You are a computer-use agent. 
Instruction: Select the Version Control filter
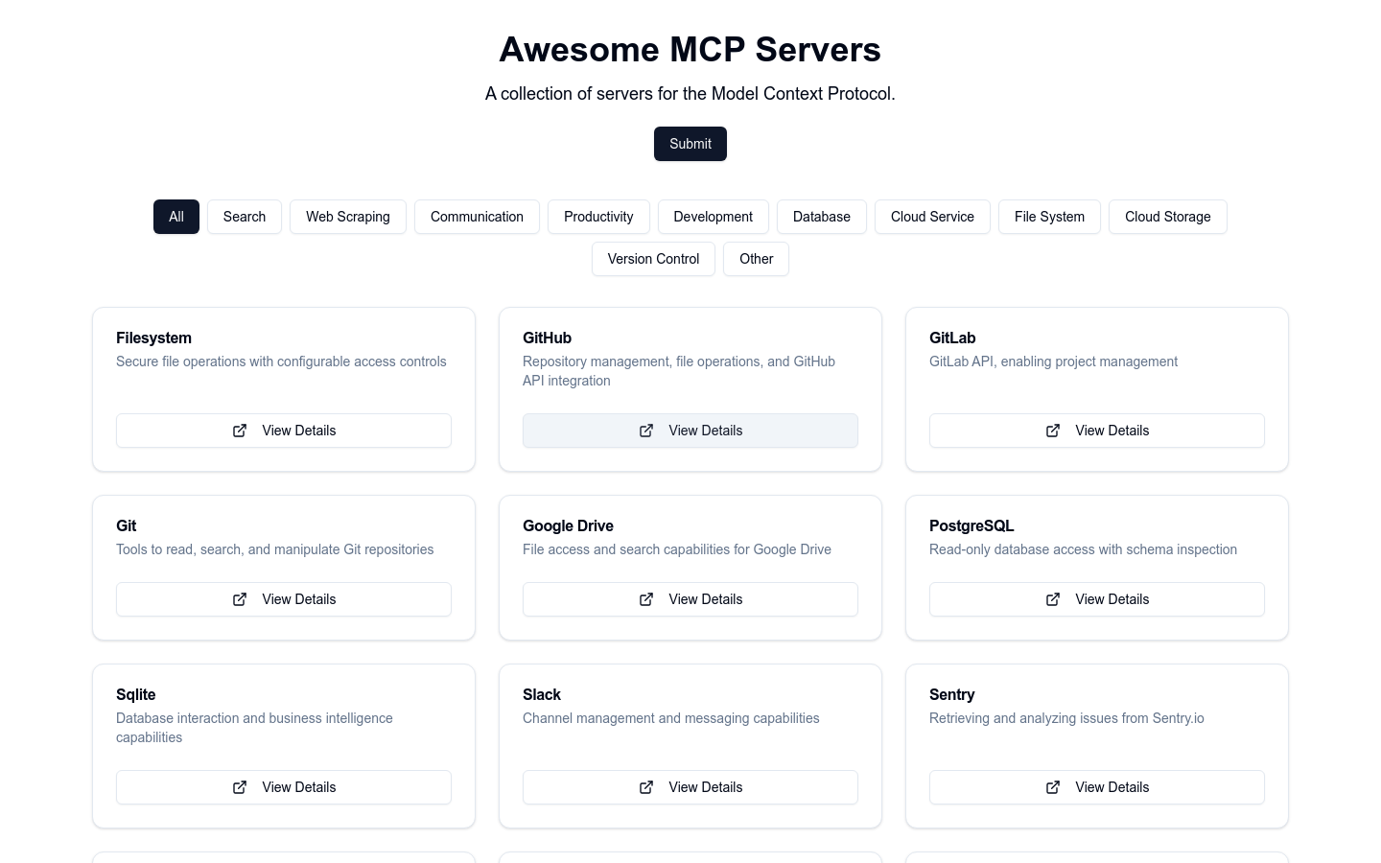coord(653,259)
